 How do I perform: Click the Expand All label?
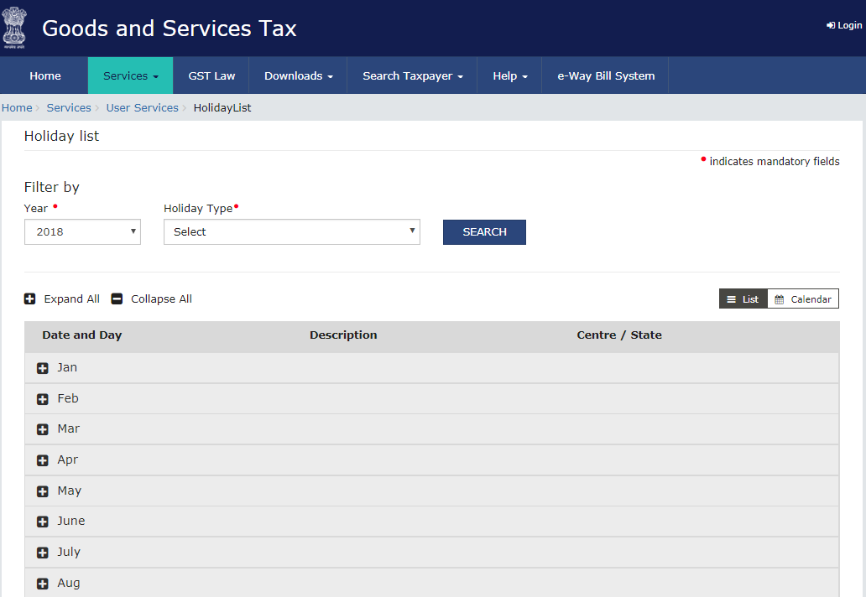72,298
